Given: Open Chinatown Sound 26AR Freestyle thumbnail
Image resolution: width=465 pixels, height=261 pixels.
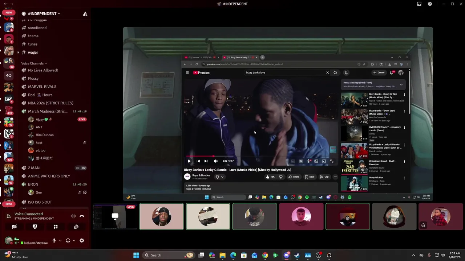Looking at the screenshot, I should pyautogui.click(x=354, y=166).
